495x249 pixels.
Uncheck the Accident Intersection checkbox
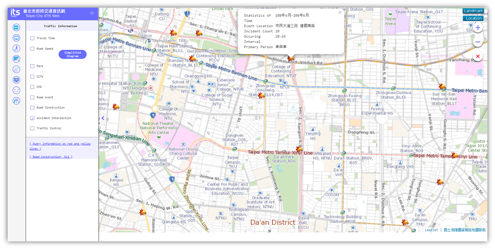pos(32,118)
